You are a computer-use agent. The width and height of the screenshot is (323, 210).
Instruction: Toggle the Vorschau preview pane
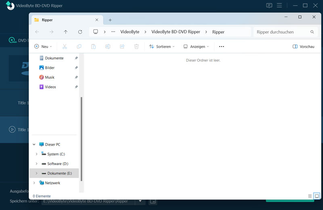point(304,47)
